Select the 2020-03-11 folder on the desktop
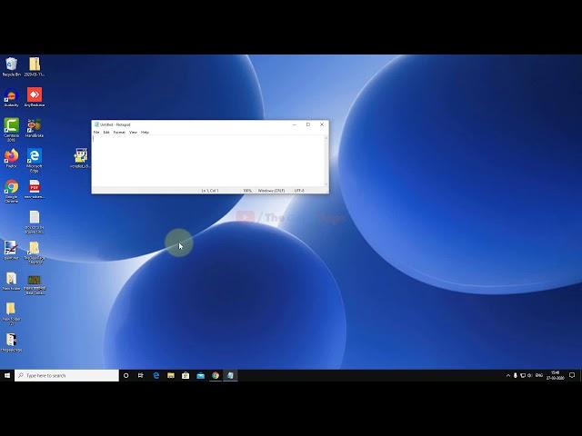Viewport: 582px width, 436px height. pos(35,66)
